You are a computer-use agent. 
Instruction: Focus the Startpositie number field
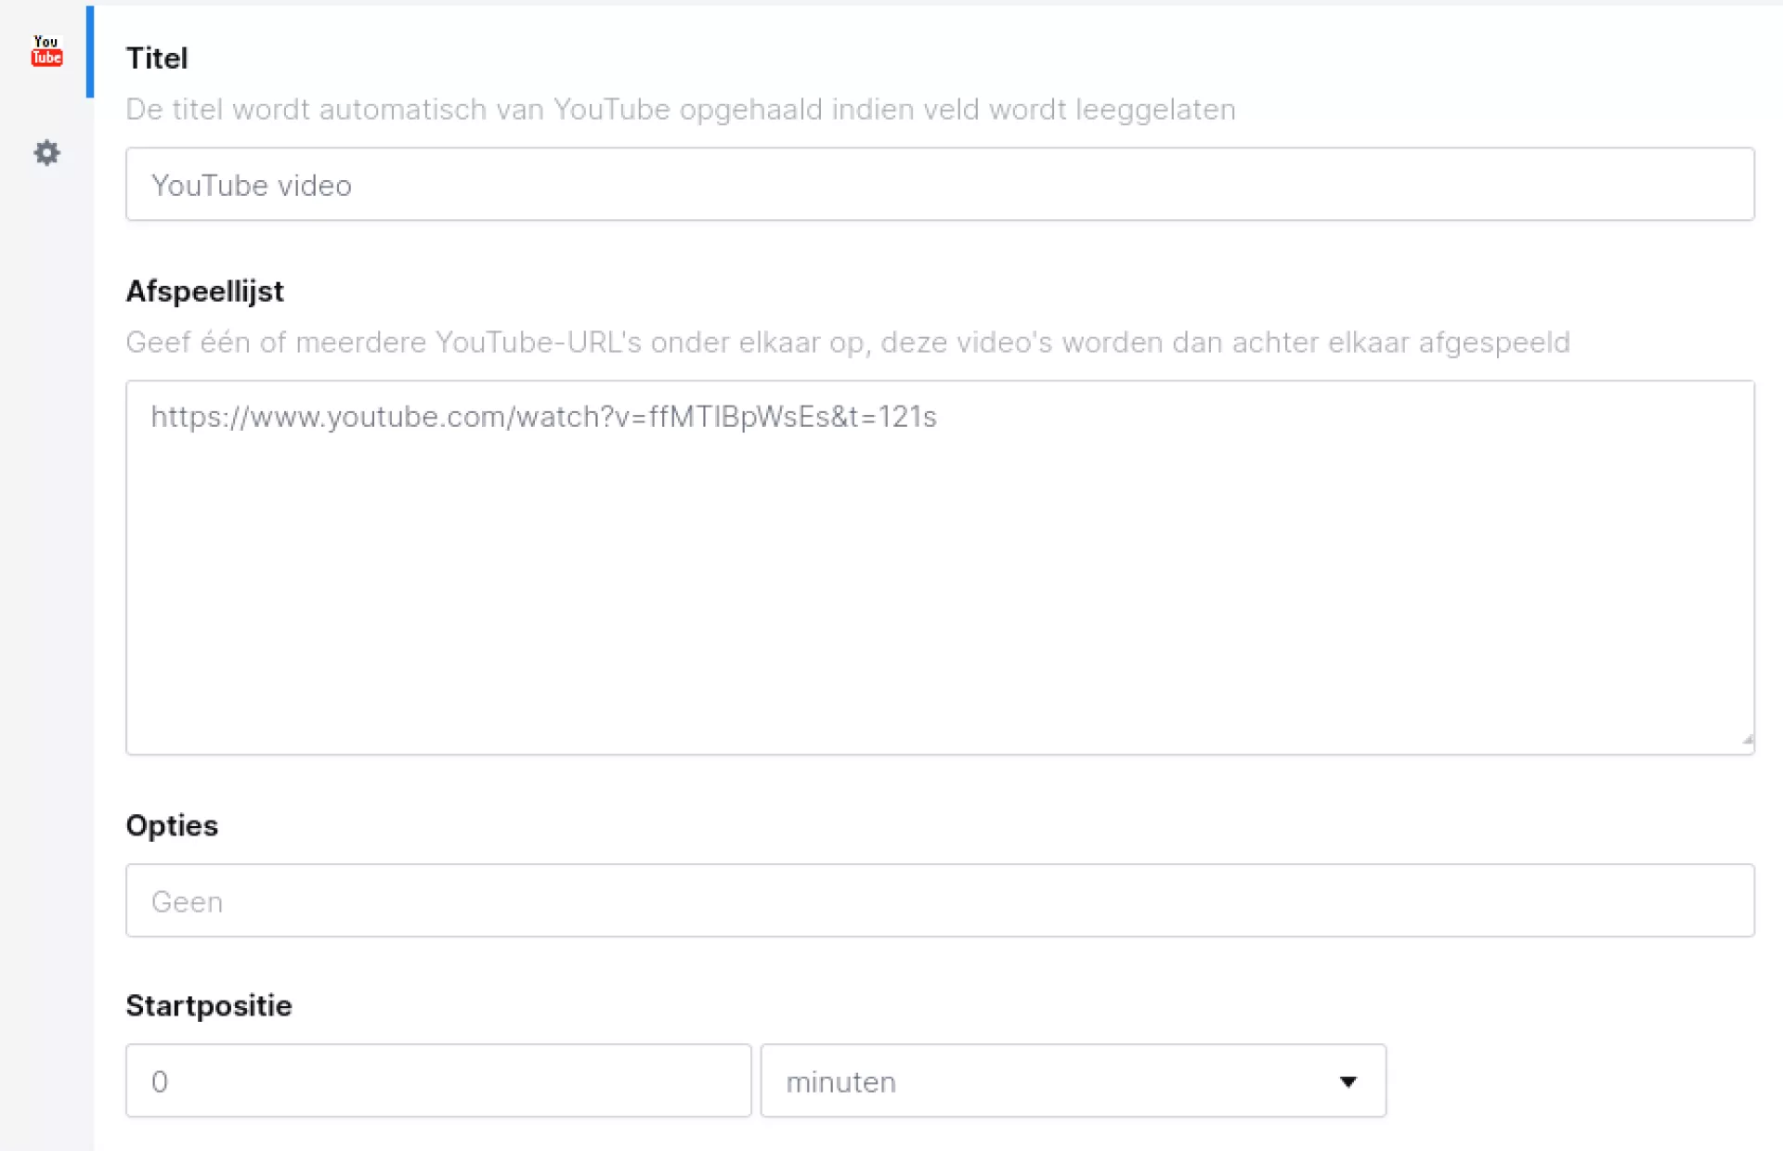pyautogui.click(x=437, y=1081)
